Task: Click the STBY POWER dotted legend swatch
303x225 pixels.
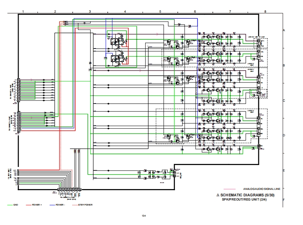Action: point(73,205)
